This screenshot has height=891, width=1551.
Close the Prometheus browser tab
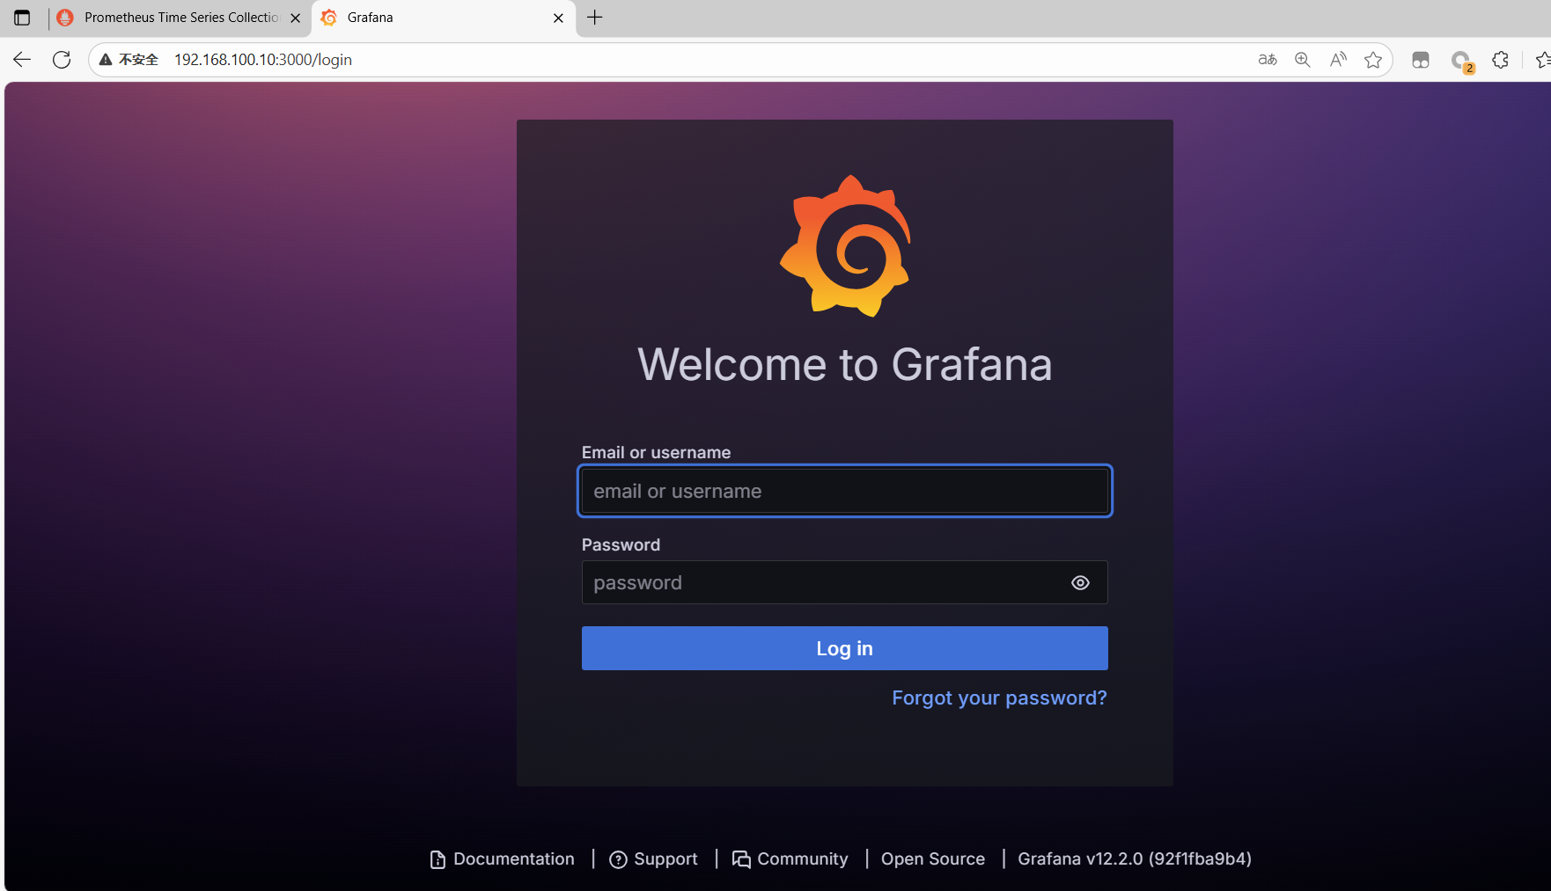(295, 18)
